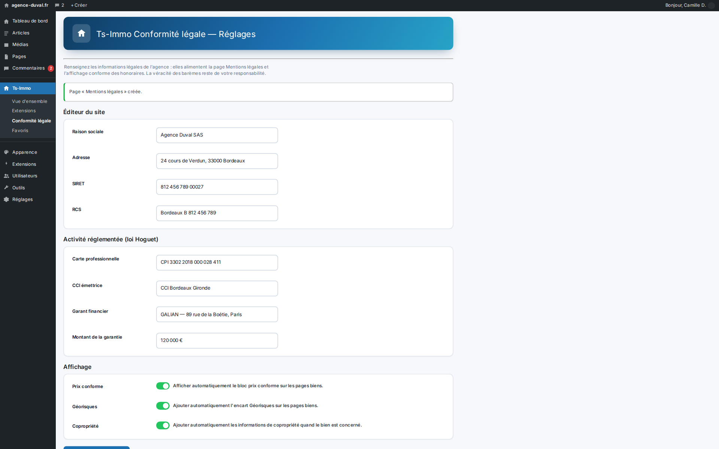
Task: Toggle off the Géorisques switch
Action: pyautogui.click(x=163, y=406)
